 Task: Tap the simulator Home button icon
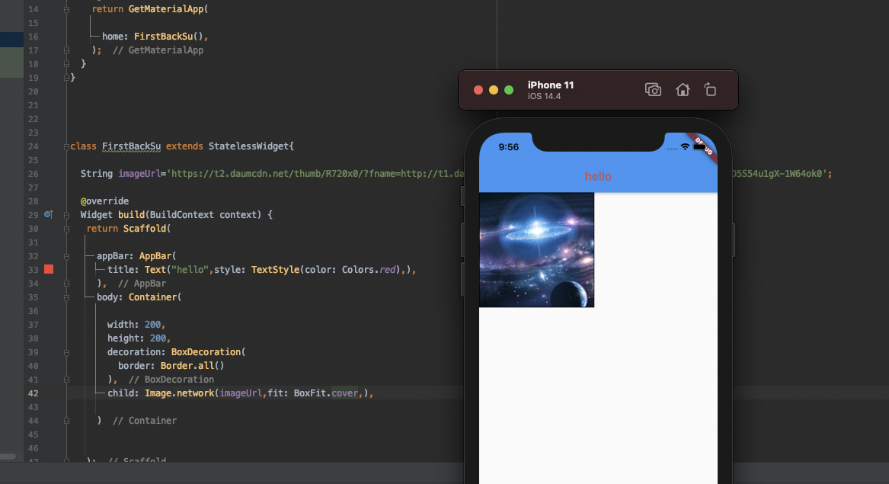[x=683, y=90]
